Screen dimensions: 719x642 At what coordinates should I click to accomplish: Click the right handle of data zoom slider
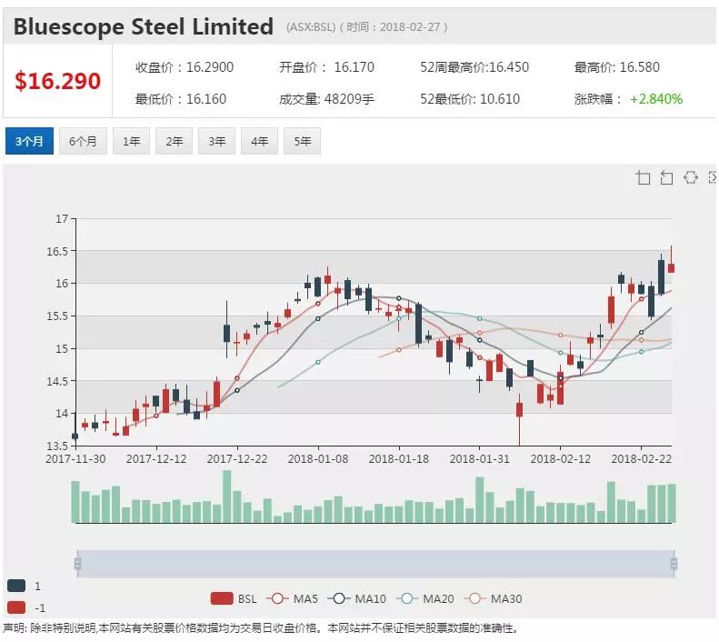click(674, 563)
